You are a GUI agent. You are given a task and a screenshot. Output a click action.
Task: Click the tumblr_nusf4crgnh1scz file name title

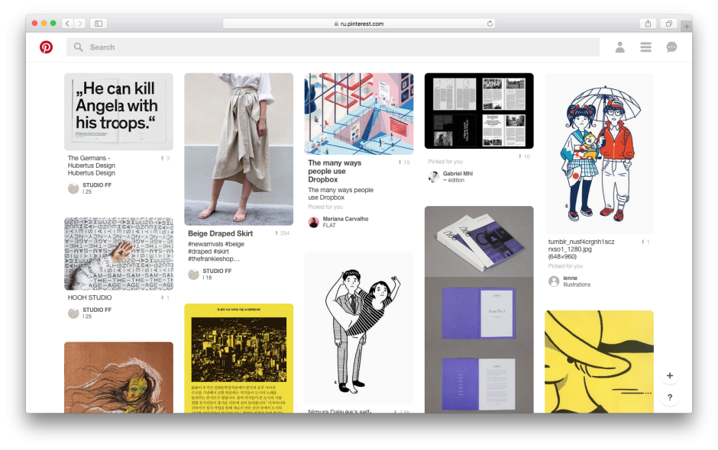581,249
